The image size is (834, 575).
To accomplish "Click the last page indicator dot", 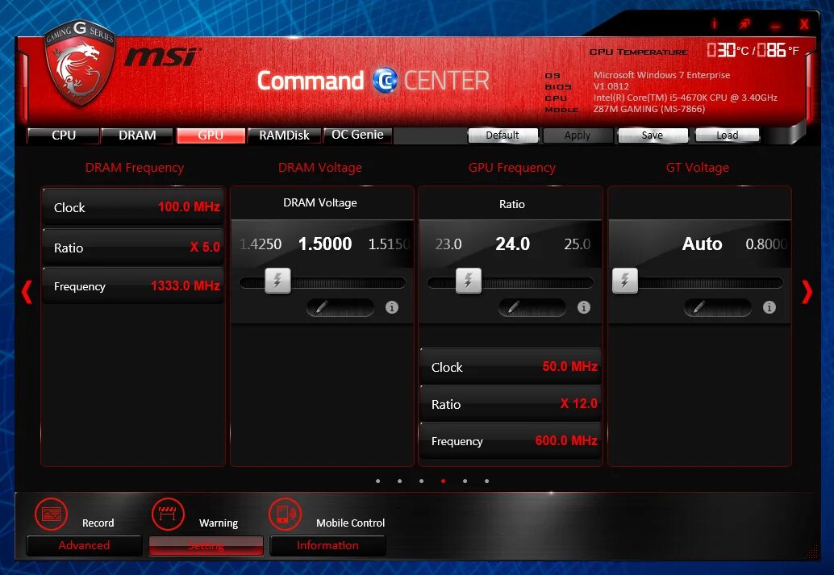I will pyautogui.click(x=486, y=481).
